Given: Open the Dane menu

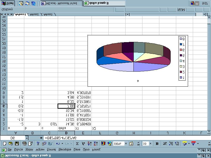Looking at the screenshot, I should [x=77, y=150].
